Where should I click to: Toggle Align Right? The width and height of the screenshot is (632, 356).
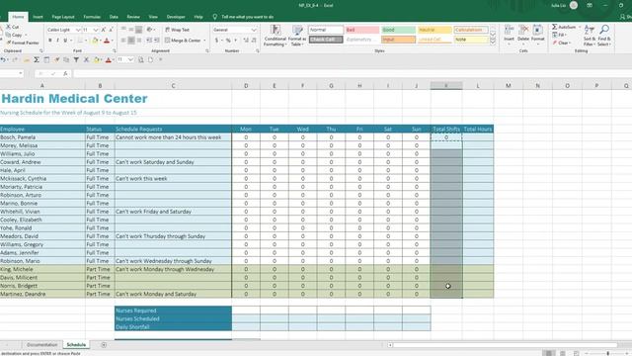point(139,41)
